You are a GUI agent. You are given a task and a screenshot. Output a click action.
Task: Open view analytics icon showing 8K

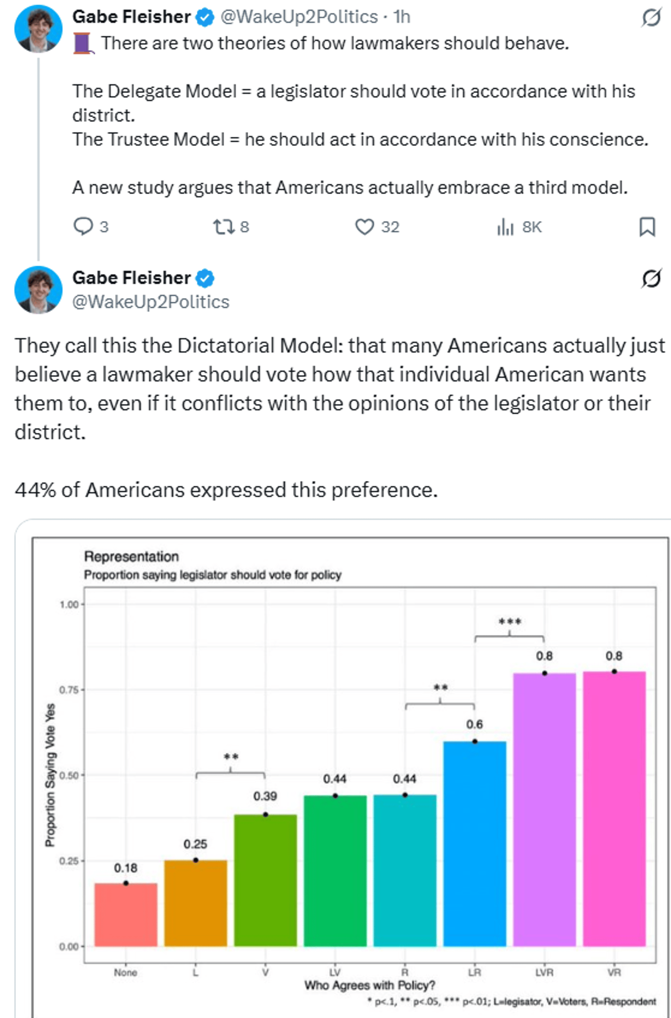[505, 227]
